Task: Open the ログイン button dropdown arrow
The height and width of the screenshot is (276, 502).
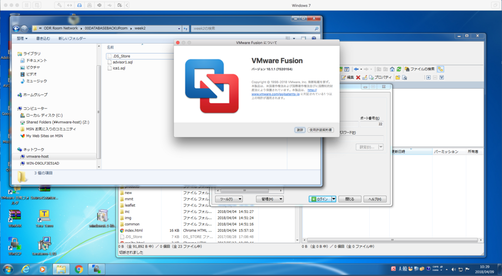Action: [x=333, y=199]
